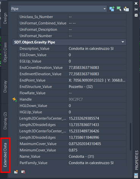Close the Properties palette

(136, 3)
